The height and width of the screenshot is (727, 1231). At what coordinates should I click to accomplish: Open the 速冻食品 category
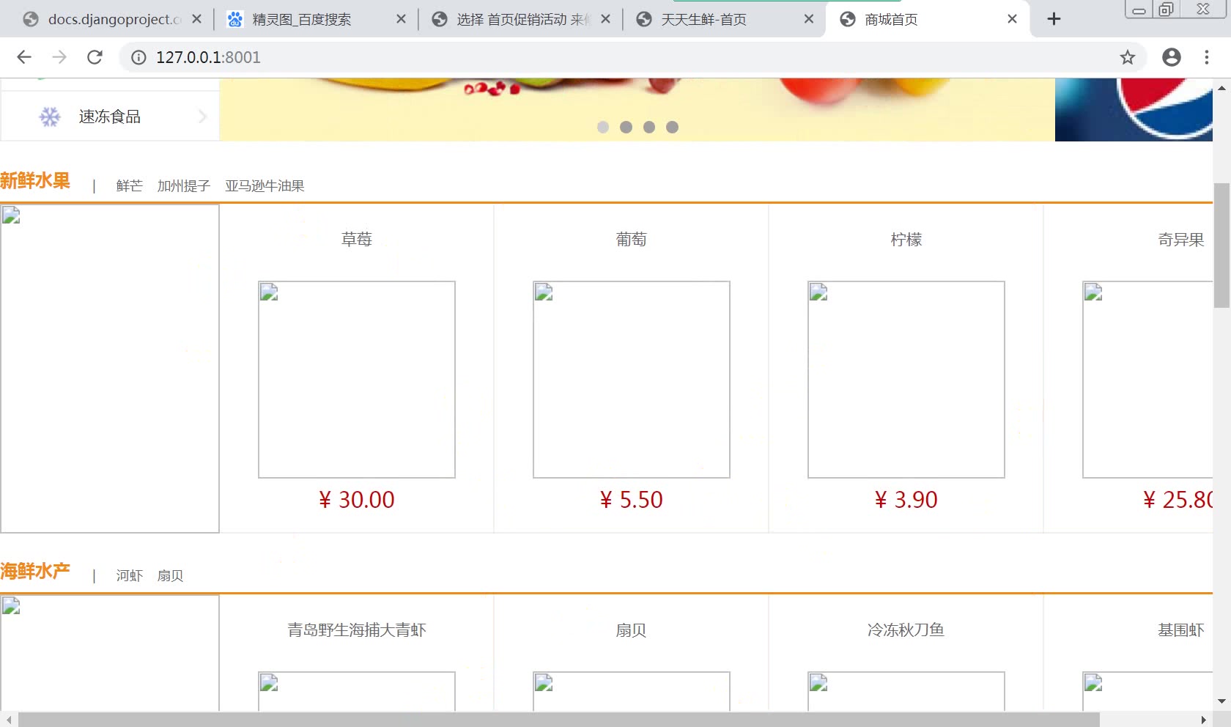110,117
